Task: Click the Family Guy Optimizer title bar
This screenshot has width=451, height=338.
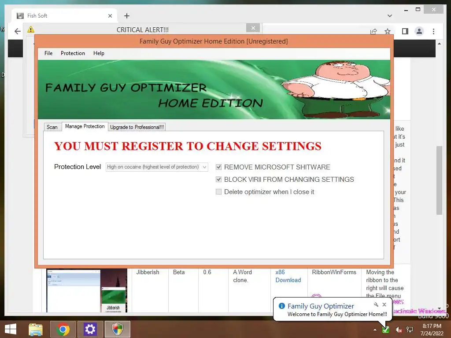Action: [214, 41]
